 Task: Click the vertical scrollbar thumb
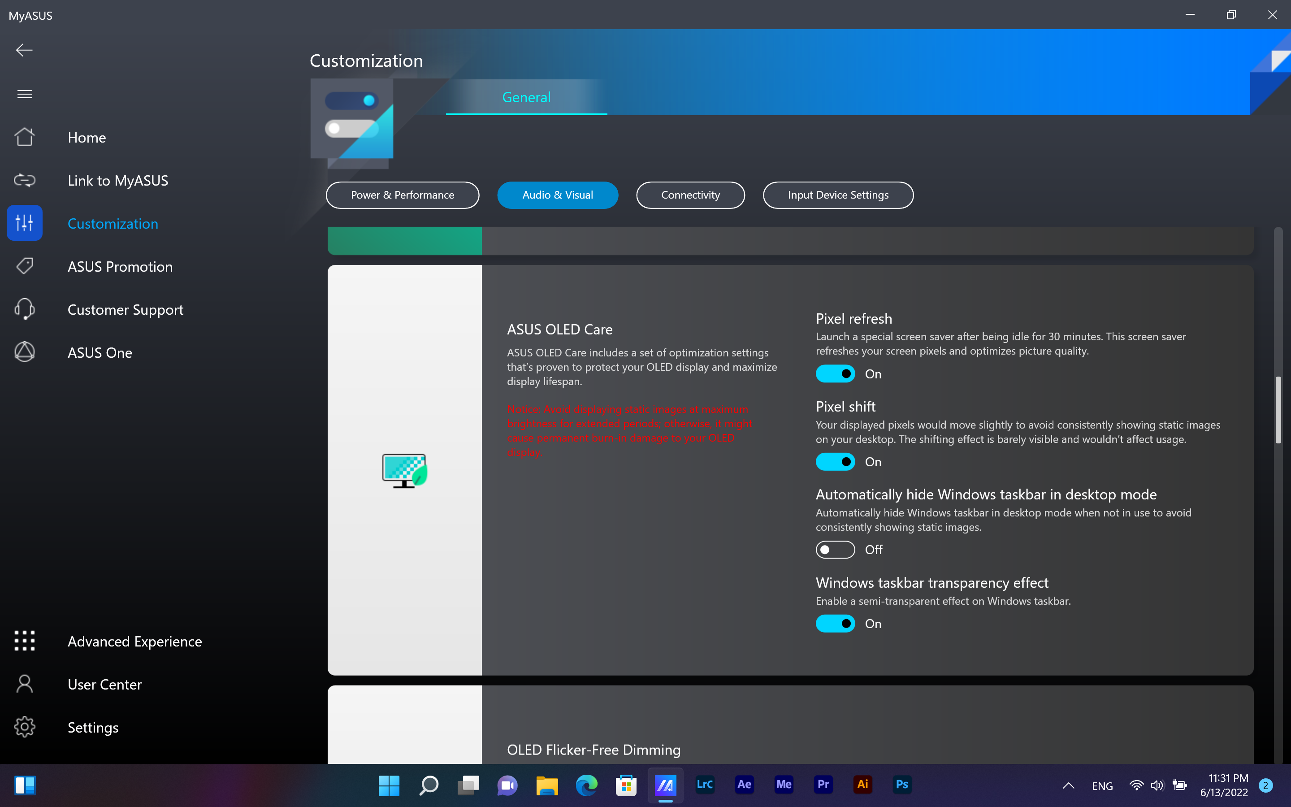(x=1278, y=410)
